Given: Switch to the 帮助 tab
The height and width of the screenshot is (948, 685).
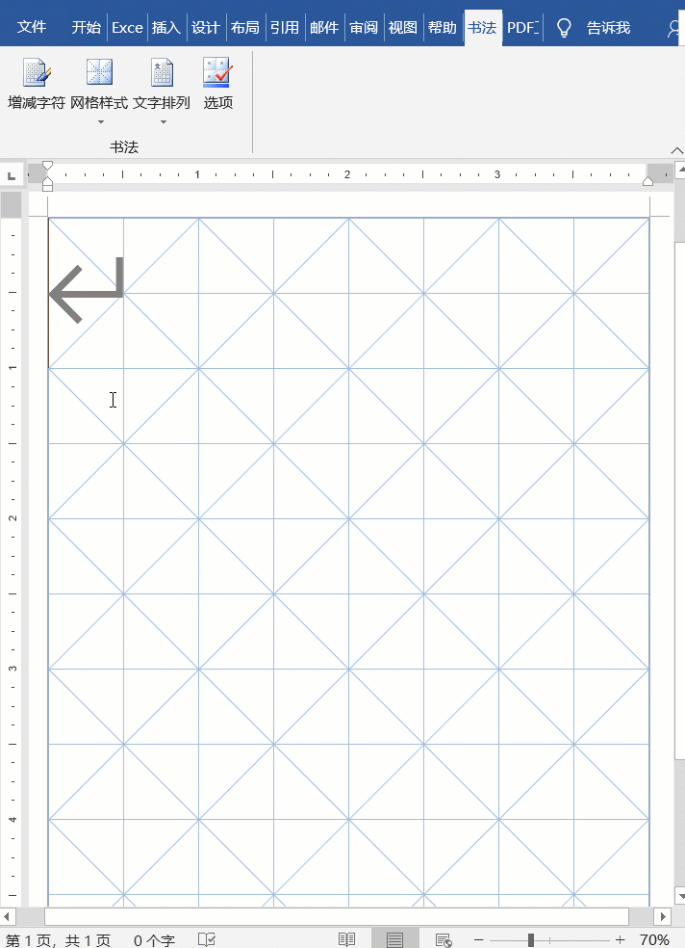Looking at the screenshot, I should [x=443, y=27].
